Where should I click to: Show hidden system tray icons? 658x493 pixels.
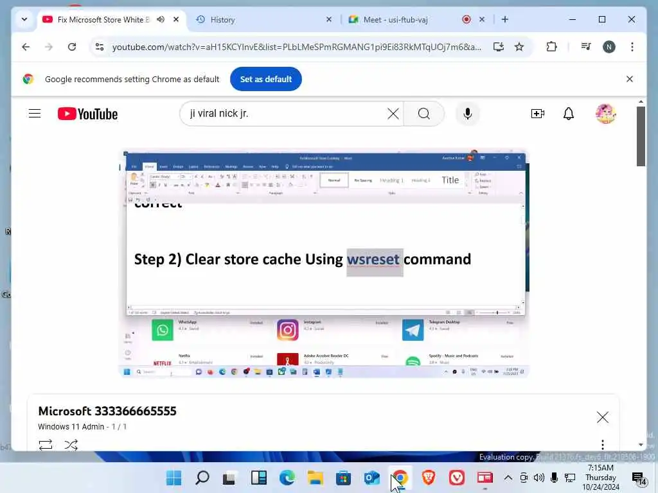[x=508, y=478]
